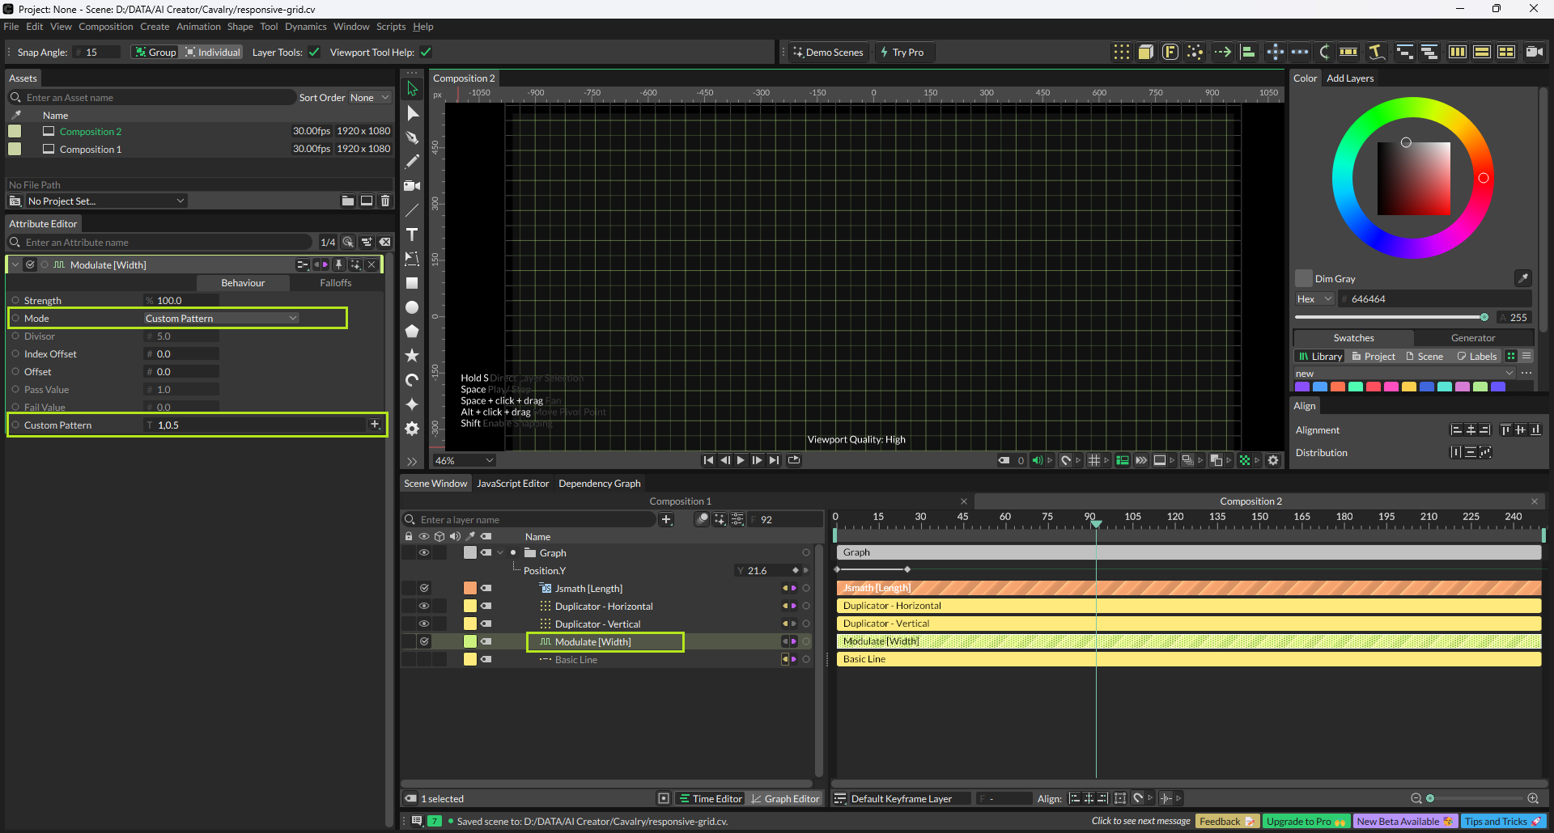The width and height of the screenshot is (1554, 833).
Task: Open the Sort Order dropdown
Action: [x=369, y=98]
